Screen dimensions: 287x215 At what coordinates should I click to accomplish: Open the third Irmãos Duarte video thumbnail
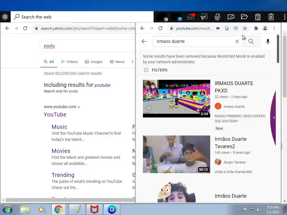point(177,192)
